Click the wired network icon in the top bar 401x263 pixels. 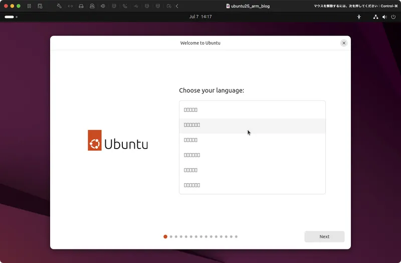pyautogui.click(x=375, y=17)
